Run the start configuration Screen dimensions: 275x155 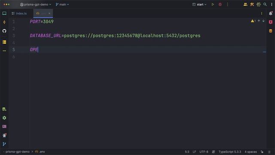213,4
